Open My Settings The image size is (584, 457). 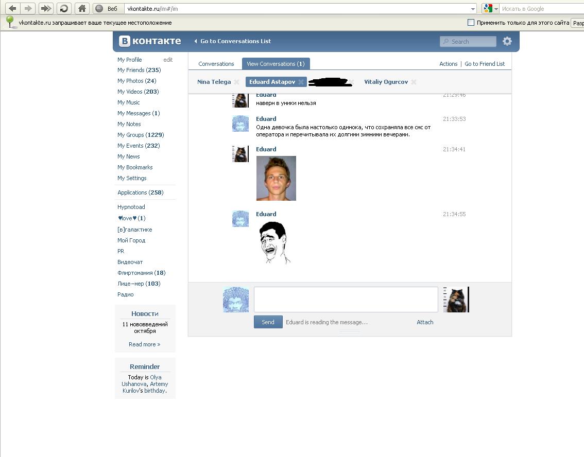tap(132, 178)
